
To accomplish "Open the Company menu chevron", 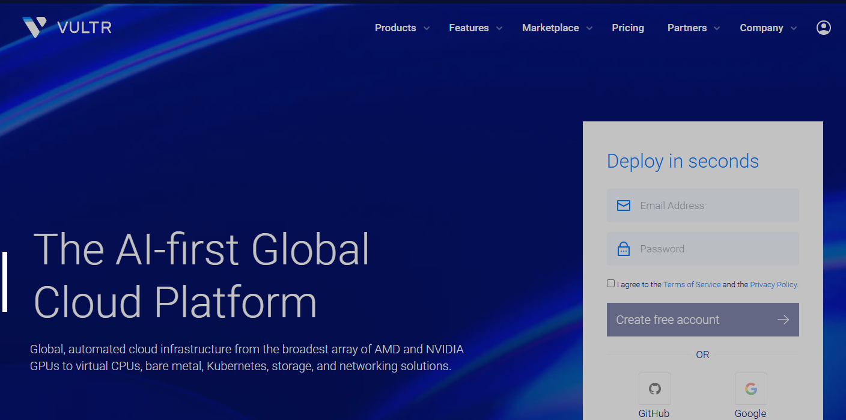I will [x=794, y=28].
